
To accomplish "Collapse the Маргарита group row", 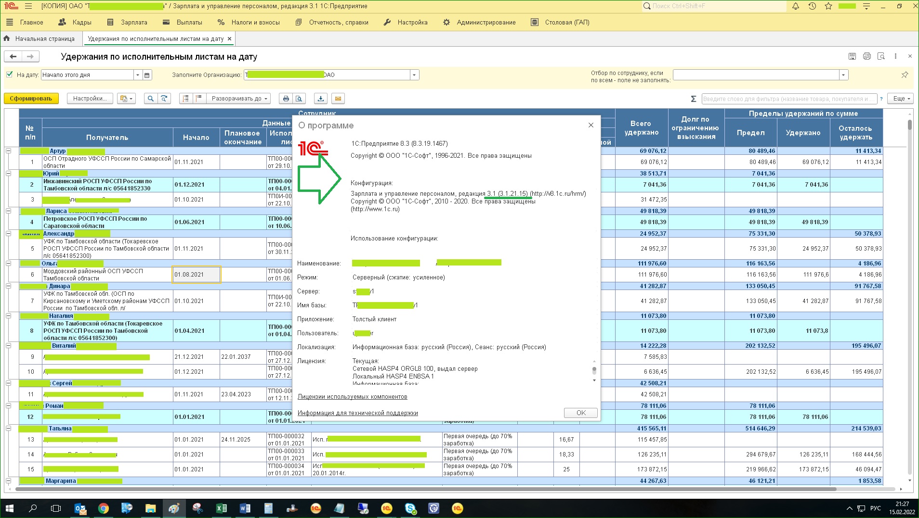I will point(8,481).
